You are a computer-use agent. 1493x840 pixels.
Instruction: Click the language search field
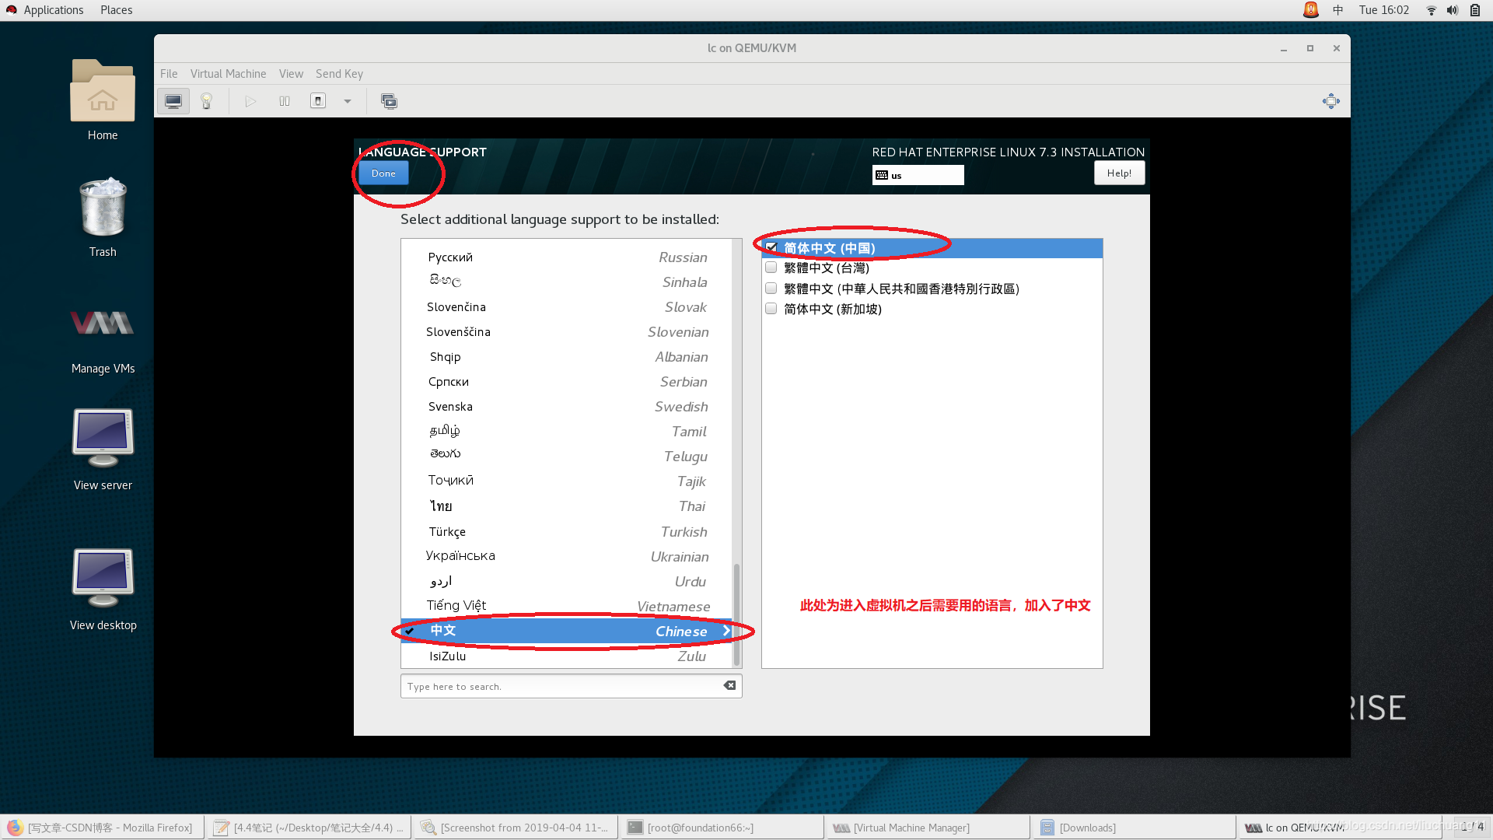tap(572, 686)
